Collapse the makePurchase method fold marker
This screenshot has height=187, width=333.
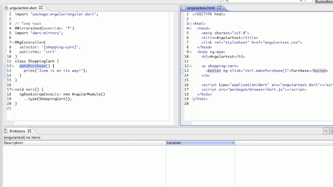pos(13,66)
